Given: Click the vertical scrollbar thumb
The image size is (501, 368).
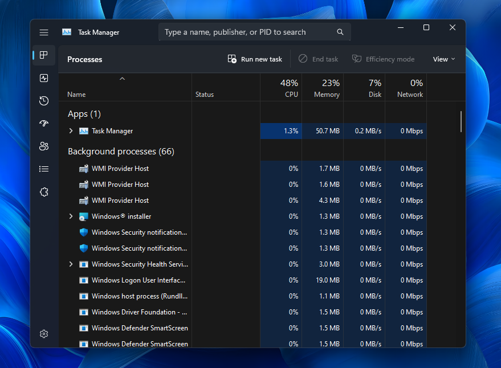Looking at the screenshot, I should click(x=461, y=121).
